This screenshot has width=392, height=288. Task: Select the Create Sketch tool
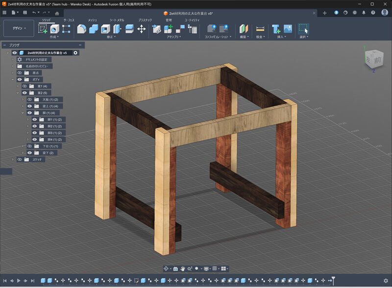43,29
